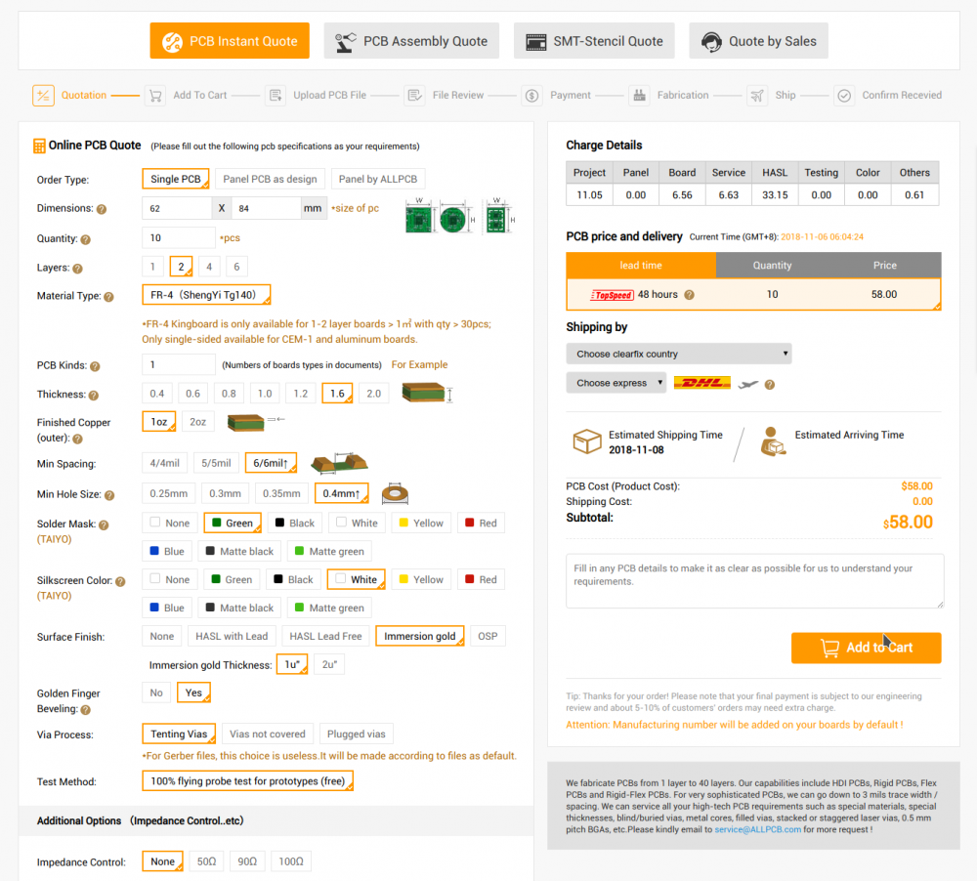Viewport: 977px width, 881px height.
Task: Open the PCB Kinds help icon
Action: 95,366
